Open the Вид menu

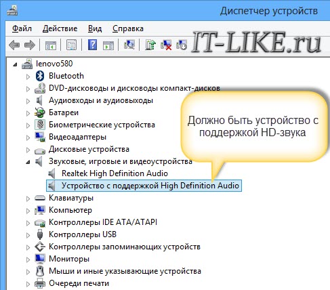point(95,28)
